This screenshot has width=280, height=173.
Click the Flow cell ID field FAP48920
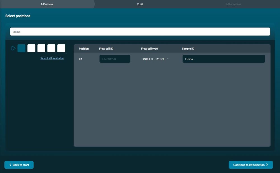click(x=115, y=59)
